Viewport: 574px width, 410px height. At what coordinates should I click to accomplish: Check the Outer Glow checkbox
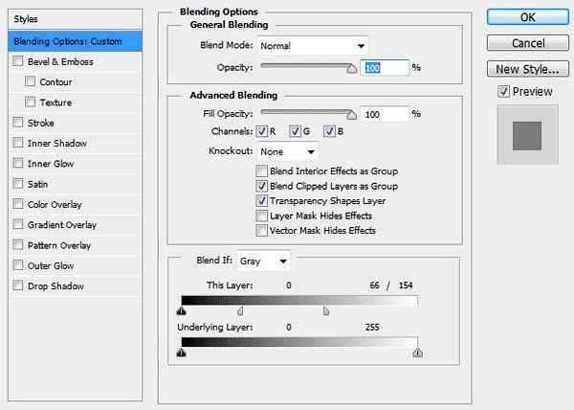(18, 265)
